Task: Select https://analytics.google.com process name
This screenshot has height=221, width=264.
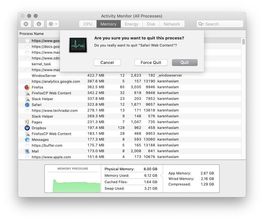Action: point(56,81)
